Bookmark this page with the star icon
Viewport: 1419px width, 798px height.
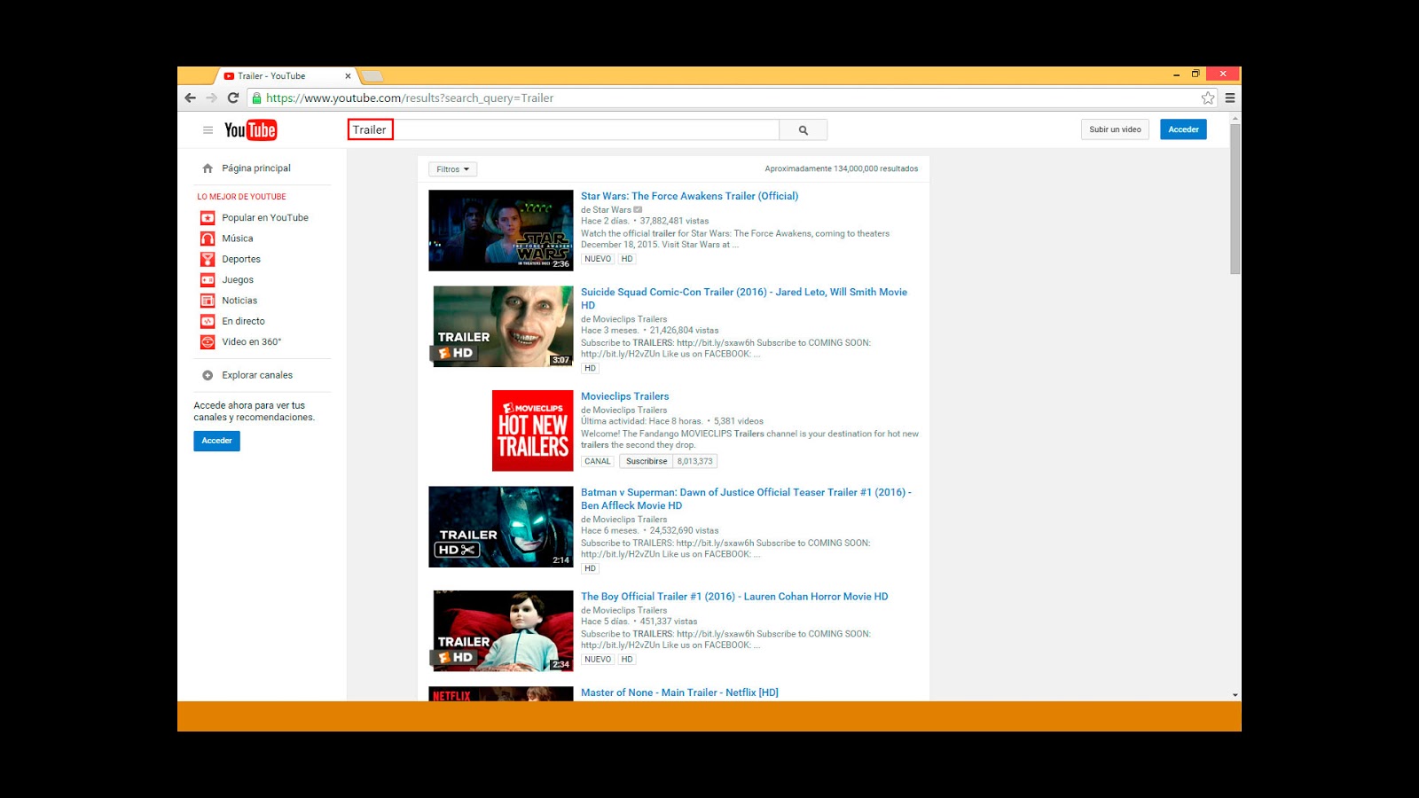coord(1208,98)
